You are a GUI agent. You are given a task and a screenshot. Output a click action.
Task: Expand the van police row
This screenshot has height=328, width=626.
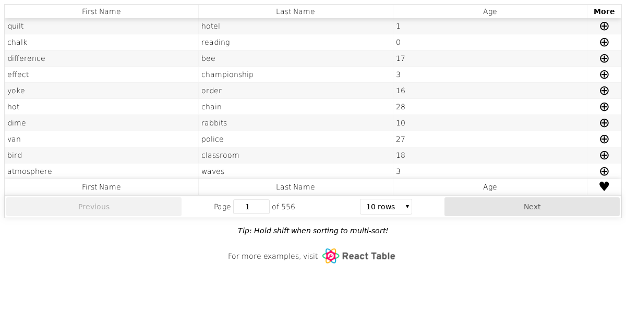click(x=604, y=139)
